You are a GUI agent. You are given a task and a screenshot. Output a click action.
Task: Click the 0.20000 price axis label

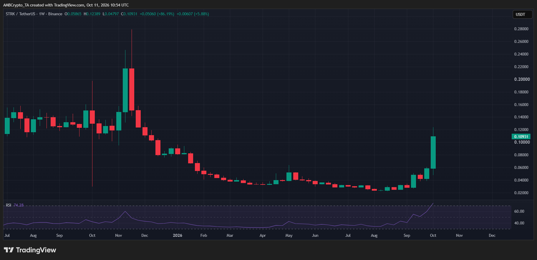[x=522, y=79]
